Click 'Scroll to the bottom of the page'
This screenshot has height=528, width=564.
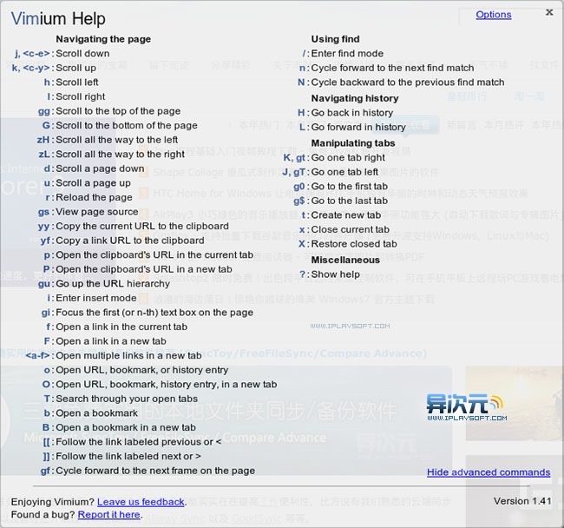pyautogui.click(x=127, y=126)
